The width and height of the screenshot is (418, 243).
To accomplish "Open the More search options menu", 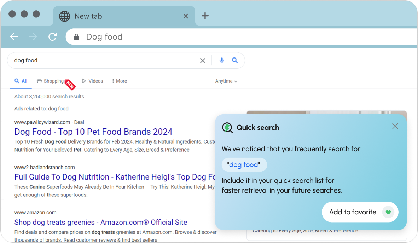I will [x=120, y=81].
